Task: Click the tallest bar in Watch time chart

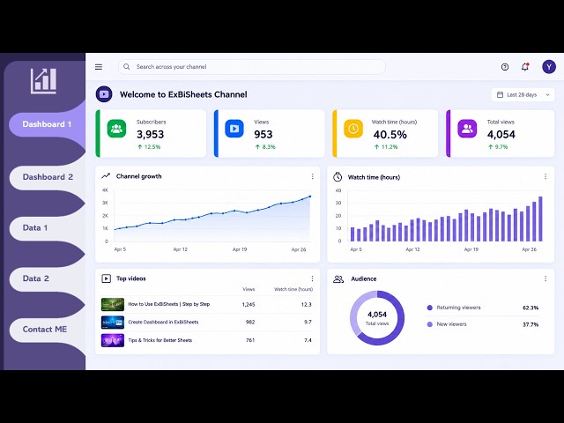Action: point(540,219)
